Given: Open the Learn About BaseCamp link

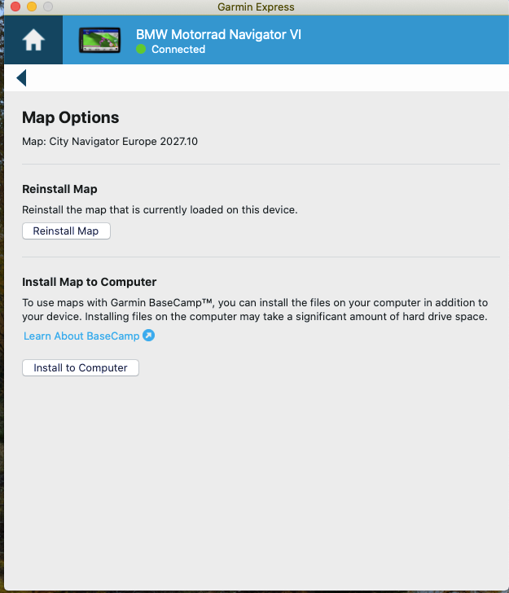Looking at the screenshot, I should [81, 336].
